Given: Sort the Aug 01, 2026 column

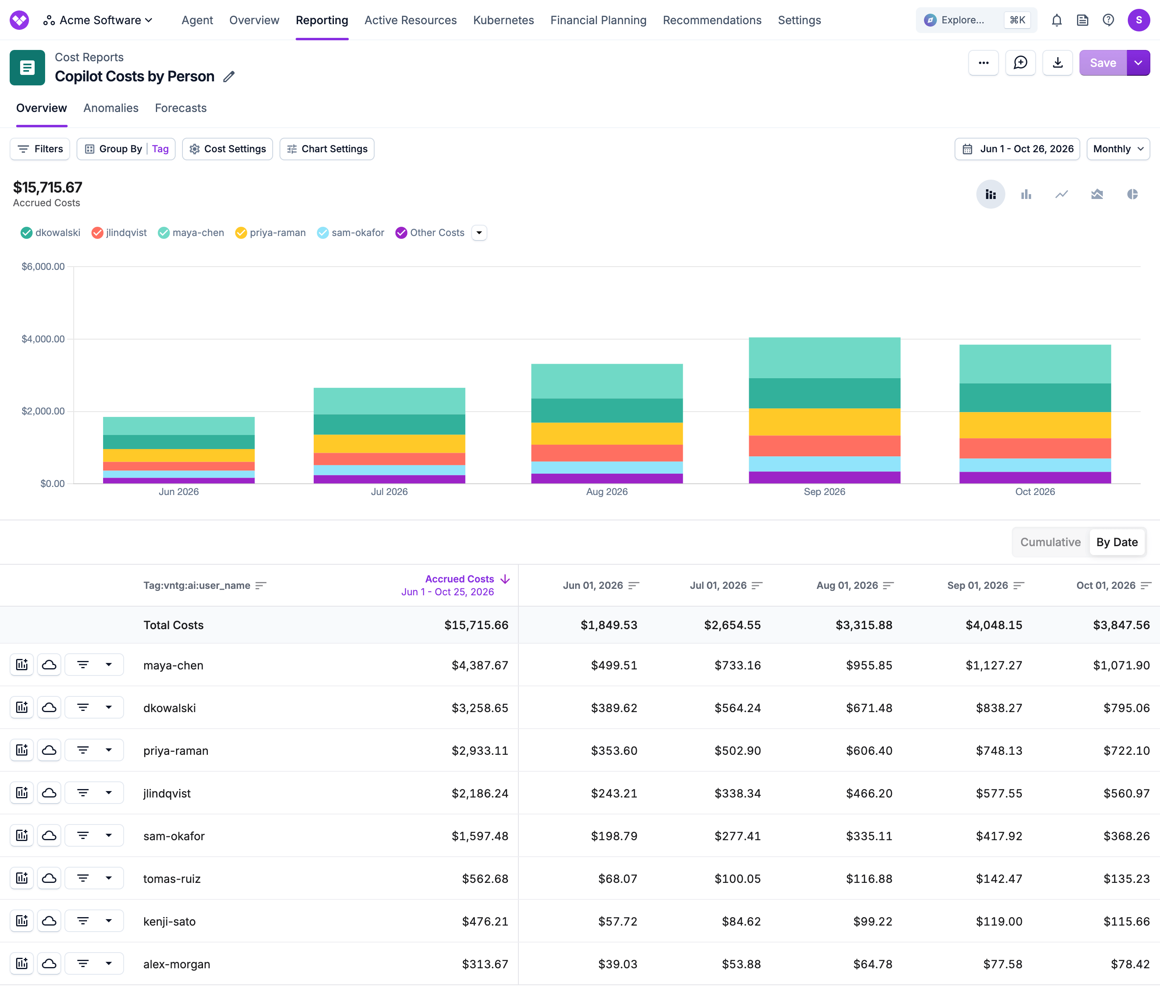Looking at the screenshot, I should point(888,585).
